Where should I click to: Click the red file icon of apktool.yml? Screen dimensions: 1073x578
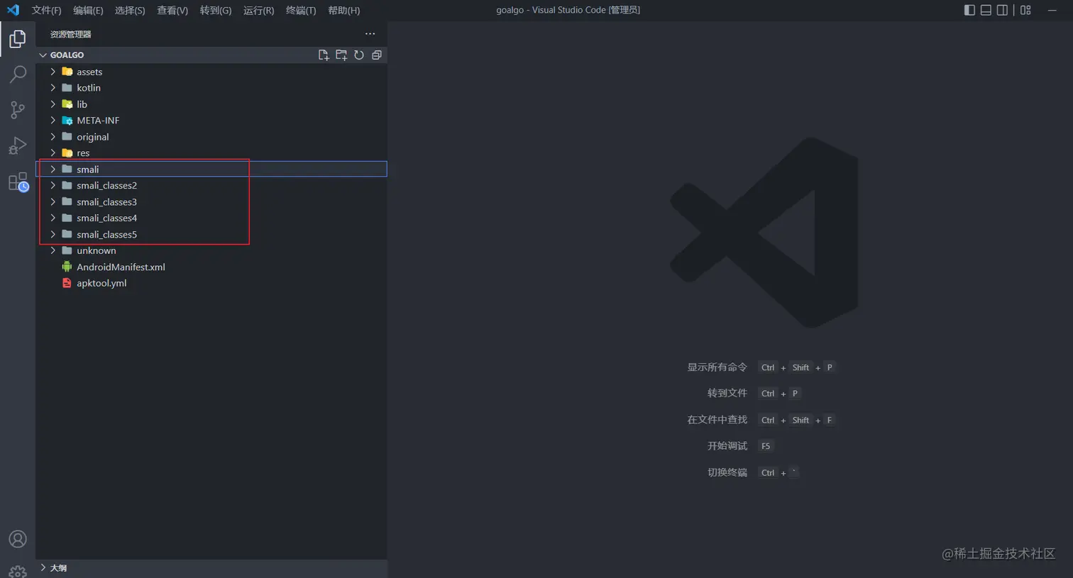click(x=67, y=283)
